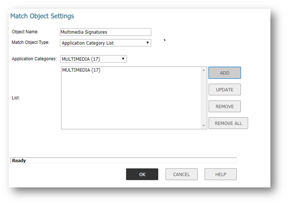Image resolution: width=288 pixels, height=205 pixels.
Task: Clear the list with REMOVE ALL
Action: tap(228, 123)
